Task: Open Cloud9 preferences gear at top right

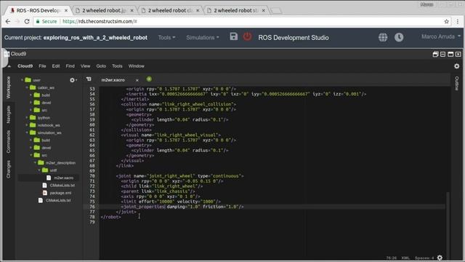Action: [457, 66]
